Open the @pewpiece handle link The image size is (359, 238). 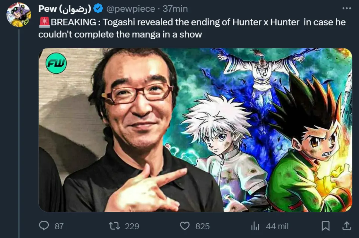[x=131, y=9]
